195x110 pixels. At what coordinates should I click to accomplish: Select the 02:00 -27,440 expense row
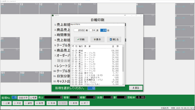pos(95,82)
